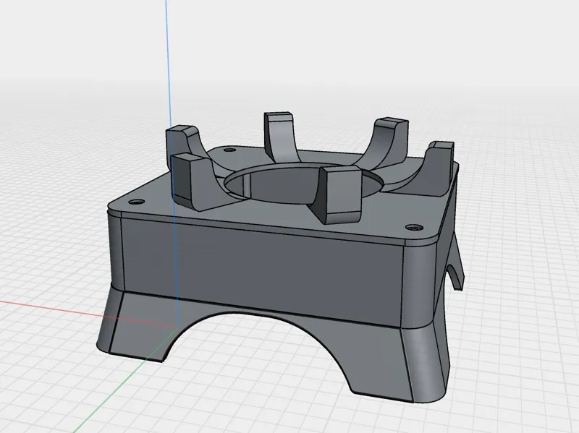The image size is (579, 433).
Task: Select the front-center prong's flat face
Action: [342, 195]
